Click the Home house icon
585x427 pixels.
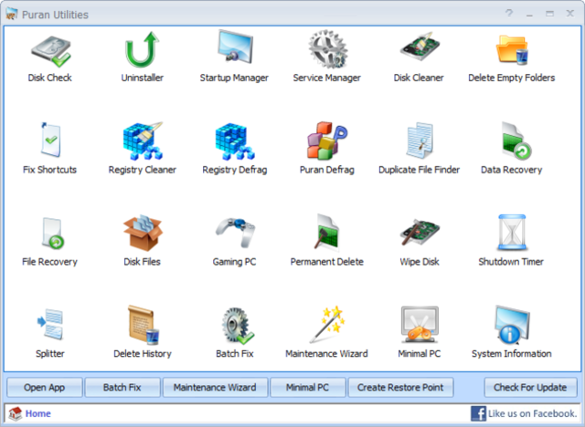[16, 413]
